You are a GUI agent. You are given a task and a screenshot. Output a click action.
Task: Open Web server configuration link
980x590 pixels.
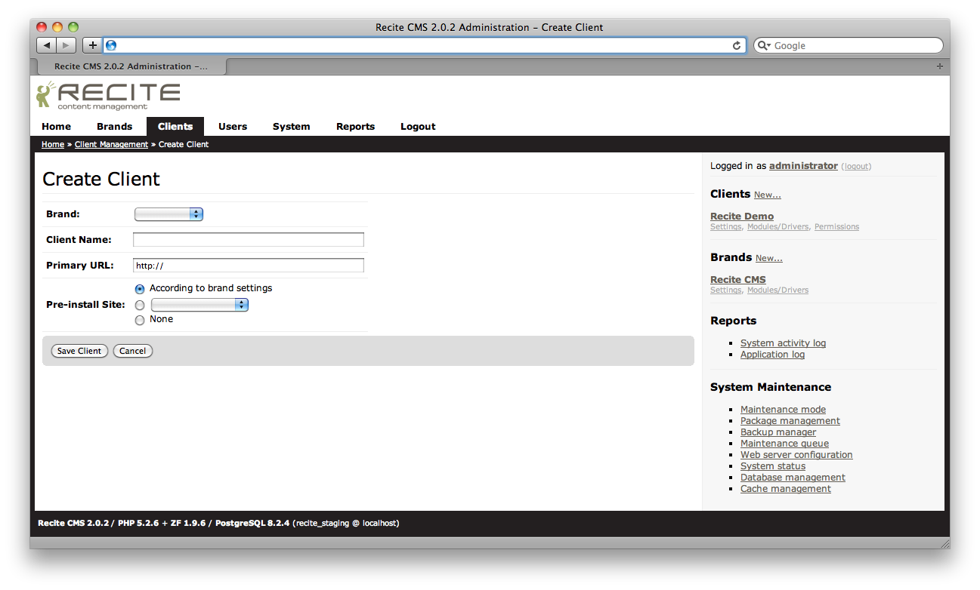[796, 455]
